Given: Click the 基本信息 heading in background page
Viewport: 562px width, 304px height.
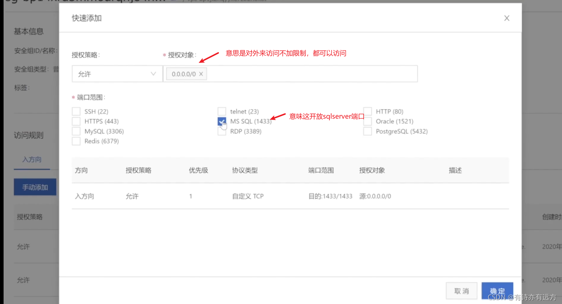Looking at the screenshot, I should coord(29,31).
